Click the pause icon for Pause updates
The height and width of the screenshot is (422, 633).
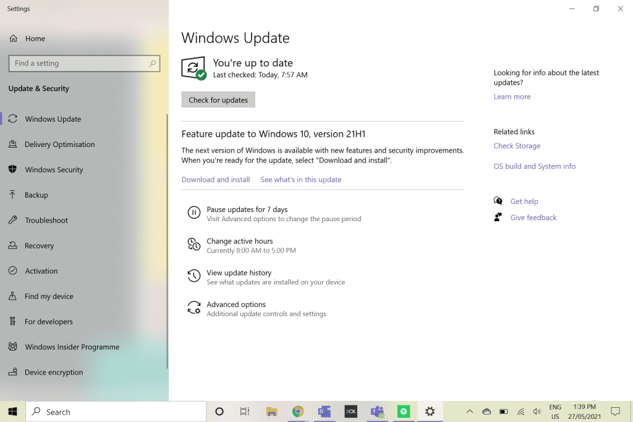193,212
